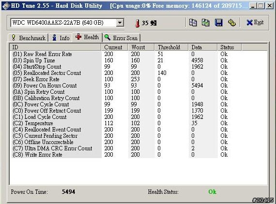Click the green Ok health status text
The width and height of the screenshot is (276, 204).
[x=212, y=192]
